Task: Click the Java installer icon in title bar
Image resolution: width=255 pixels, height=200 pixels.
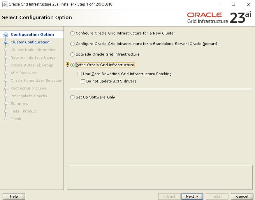Action: click(x=5, y=4)
